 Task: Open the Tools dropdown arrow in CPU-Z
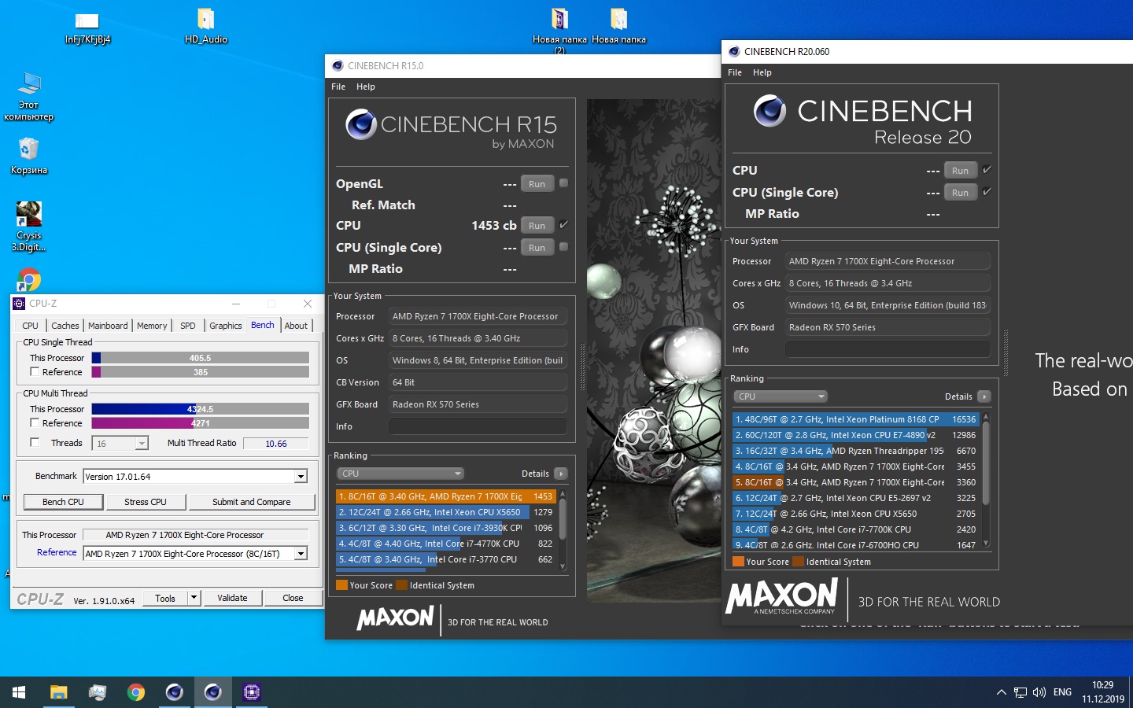tap(194, 598)
